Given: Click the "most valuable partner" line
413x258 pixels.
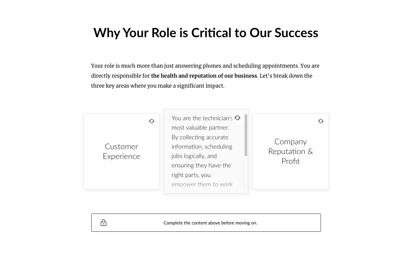Looking at the screenshot, I should [200, 127].
